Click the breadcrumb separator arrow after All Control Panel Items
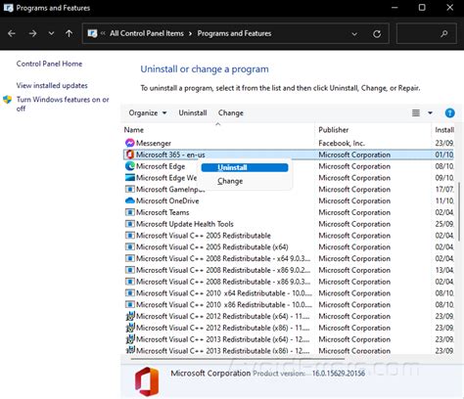The width and height of the screenshot is (464, 399). pyautogui.click(x=190, y=33)
